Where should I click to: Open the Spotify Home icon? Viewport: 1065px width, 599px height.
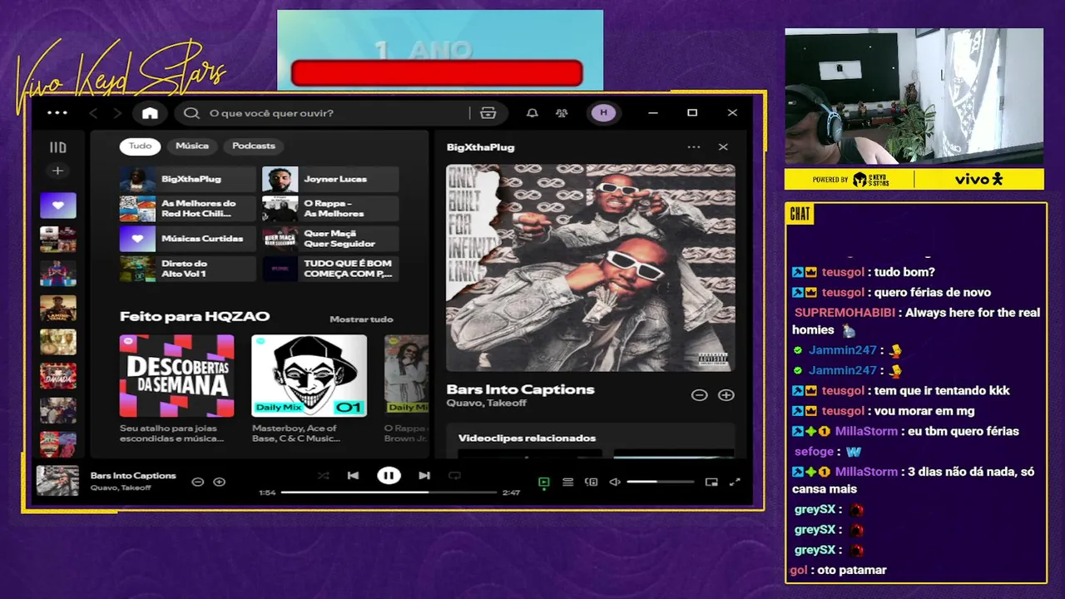pyautogui.click(x=150, y=113)
